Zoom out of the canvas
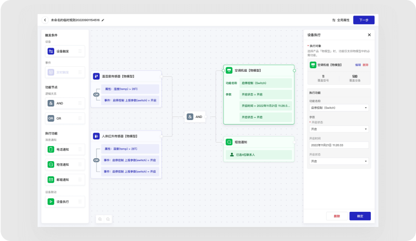The image size is (416, 241). coord(108,219)
